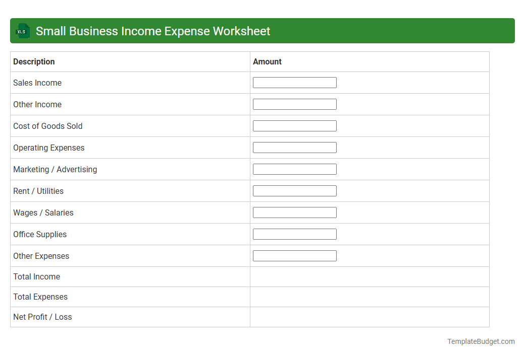Click the Rent / Utilities input box
525x356 pixels.
[x=294, y=190]
